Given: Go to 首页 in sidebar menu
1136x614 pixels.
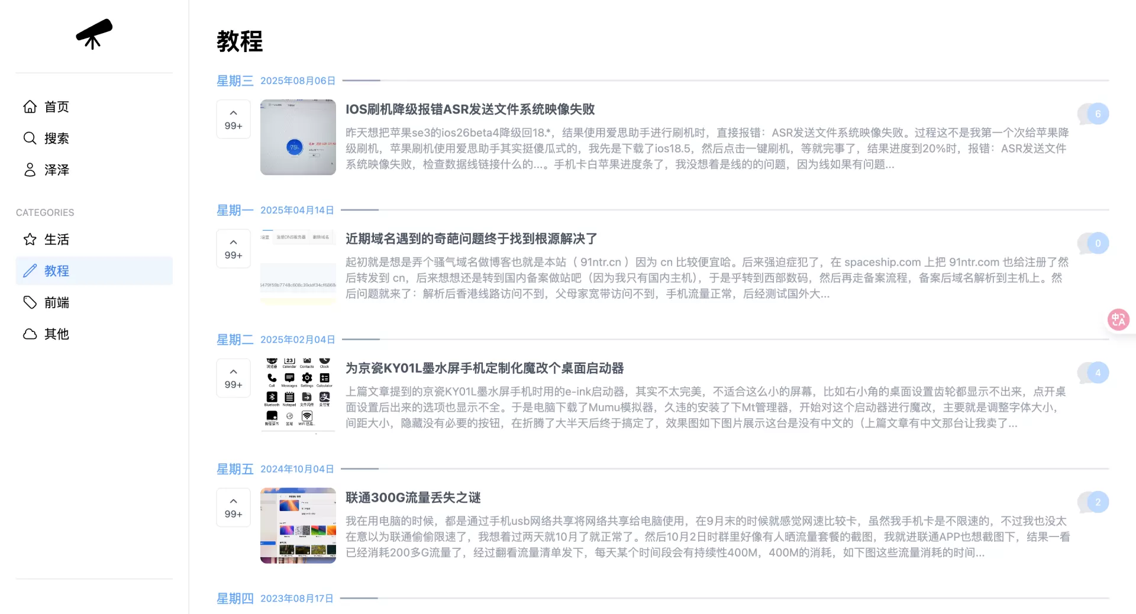Looking at the screenshot, I should click(x=56, y=107).
